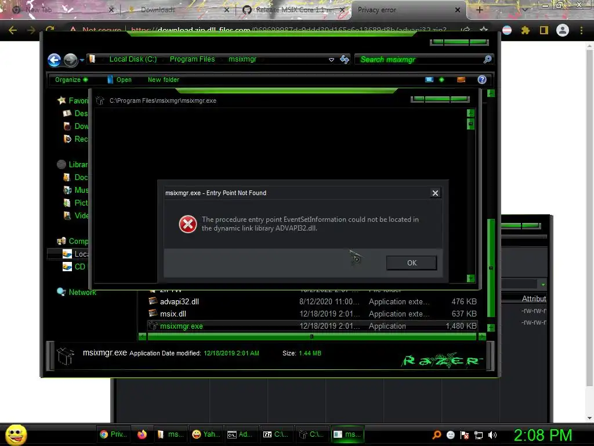
Task: Click New folder in Explorer toolbar
Action: pos(163,80)
